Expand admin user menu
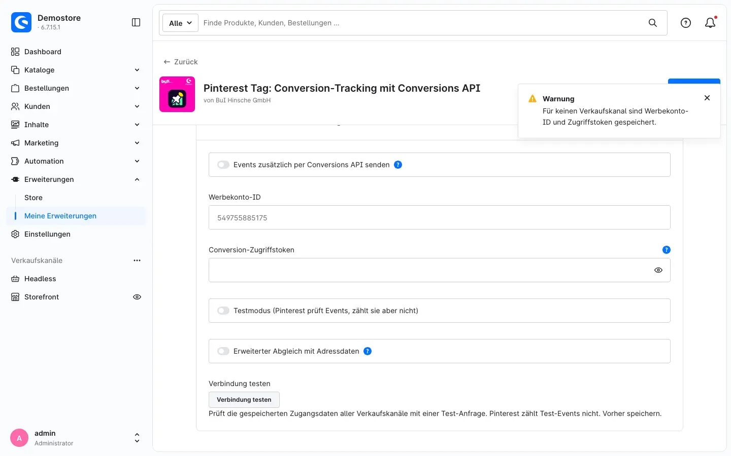Viewport: 731px width, 456px height. tap(137, 438)
